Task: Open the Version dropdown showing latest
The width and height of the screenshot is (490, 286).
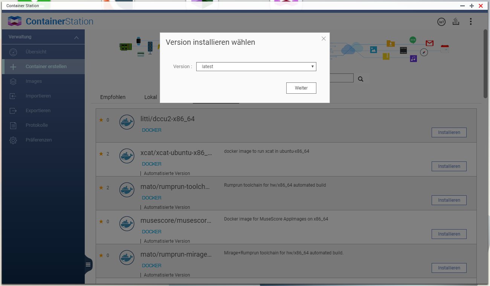Action: tap(256, 67)
